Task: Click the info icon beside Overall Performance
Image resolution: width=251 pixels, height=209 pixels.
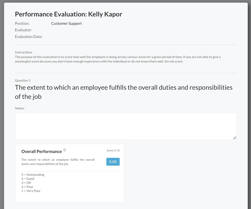Action: tap(65, 150)
